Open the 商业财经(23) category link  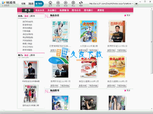[28, 37]
